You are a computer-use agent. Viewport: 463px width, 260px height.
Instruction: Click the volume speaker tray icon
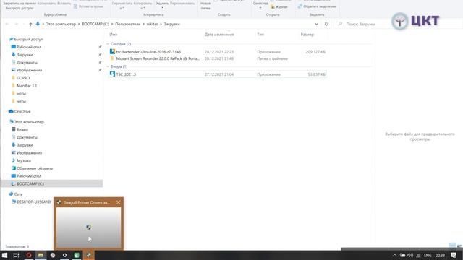(410, 255)
